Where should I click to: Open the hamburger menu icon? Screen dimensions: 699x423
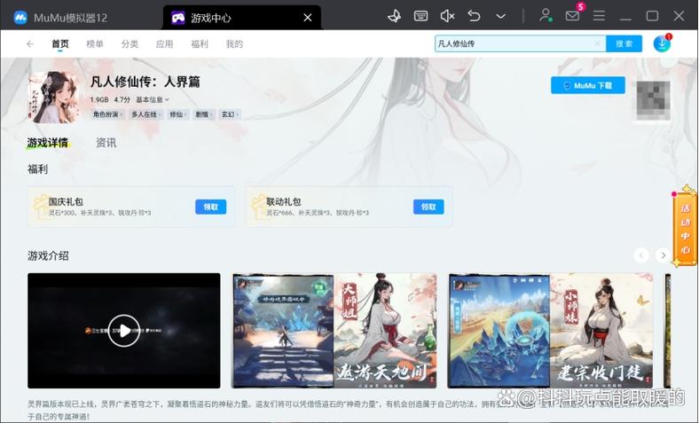(599, 16)
